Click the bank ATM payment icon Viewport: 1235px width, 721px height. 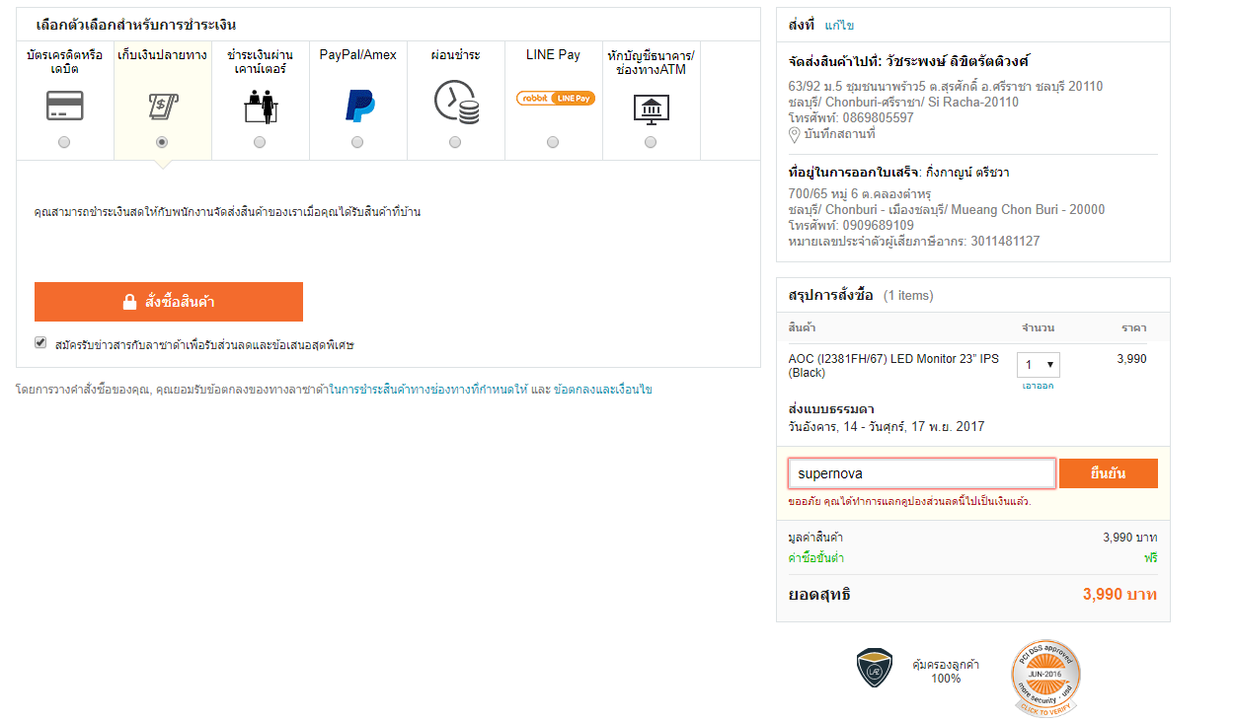[650, 107]
